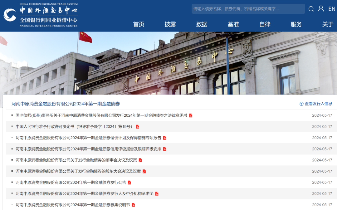Image resolution: width=337 pixels, height=210 pixels.
Task: Click PDF icon for 董事会决议及议案
Action: pyautogui.click(x=140, y=160)
